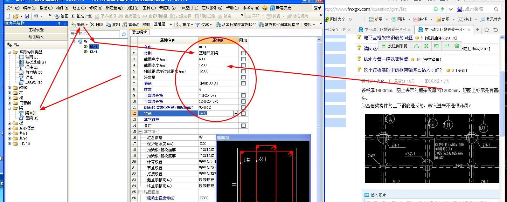This screenshot has height=202, width=507.
Task: Click 复制构件到其他楼层 button
Action: (279, 24)
